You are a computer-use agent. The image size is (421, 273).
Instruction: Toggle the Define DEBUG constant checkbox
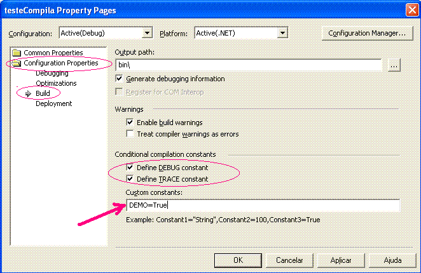point(130,168)
